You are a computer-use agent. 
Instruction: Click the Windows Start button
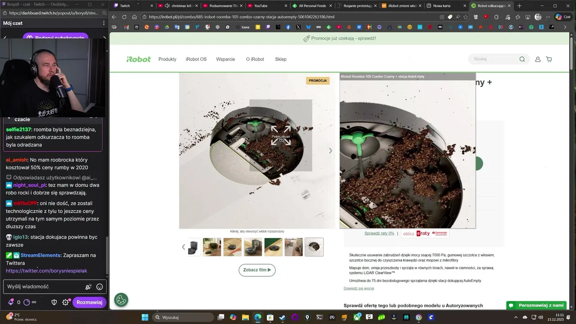tap(145, 317)
